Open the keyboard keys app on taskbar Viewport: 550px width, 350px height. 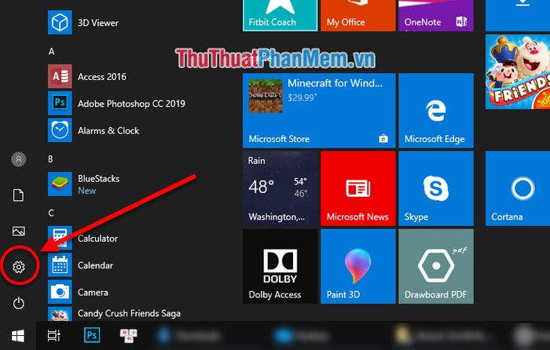pyautogui.click(x=128, y=336)
